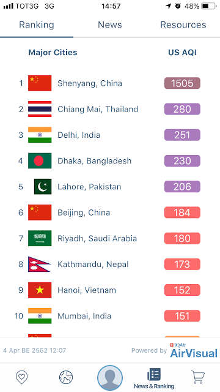Screen dimensions: 220x392
Task: Tap the Saudi Arabia flag icon
Action: [40, 238]
